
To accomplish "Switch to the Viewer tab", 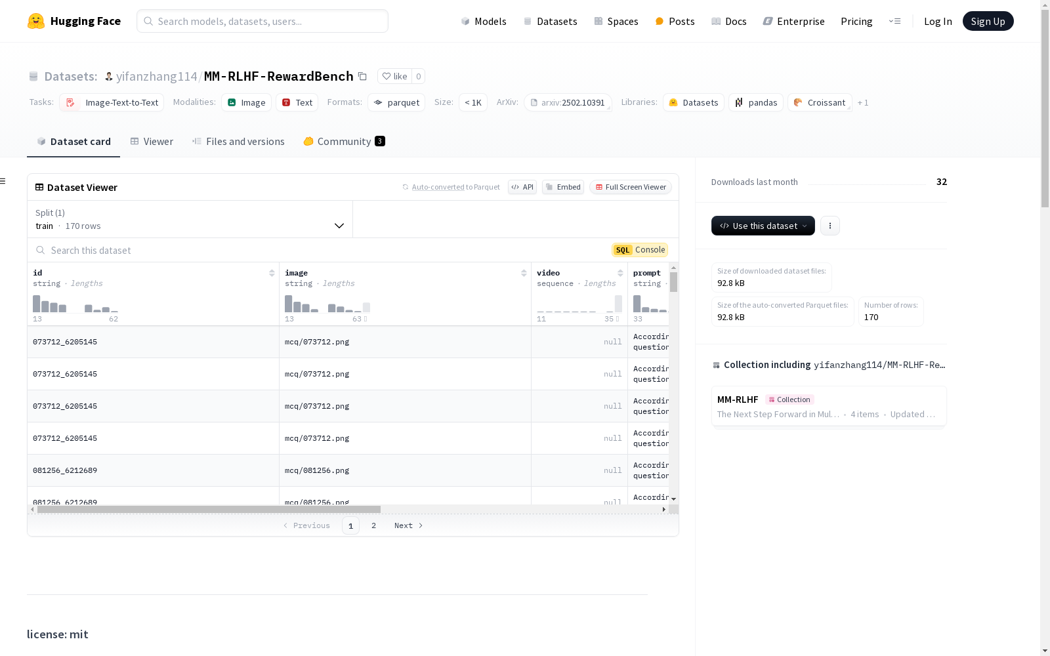I will (x=152, y=141).
